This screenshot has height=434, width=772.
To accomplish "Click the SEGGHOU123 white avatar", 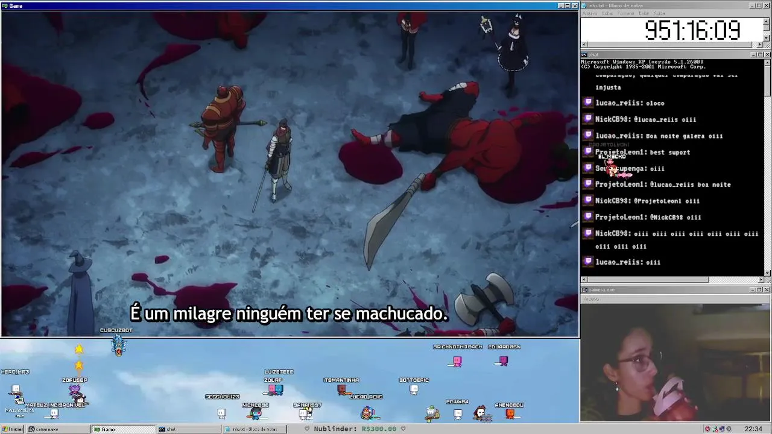I will 221,414.
